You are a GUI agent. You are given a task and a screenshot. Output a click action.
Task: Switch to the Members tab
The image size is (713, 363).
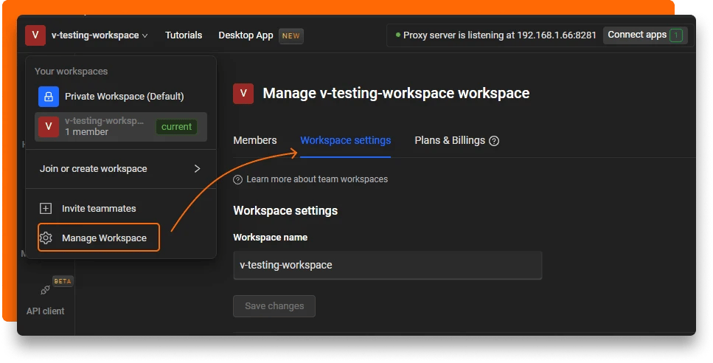[x=255, y=140]
